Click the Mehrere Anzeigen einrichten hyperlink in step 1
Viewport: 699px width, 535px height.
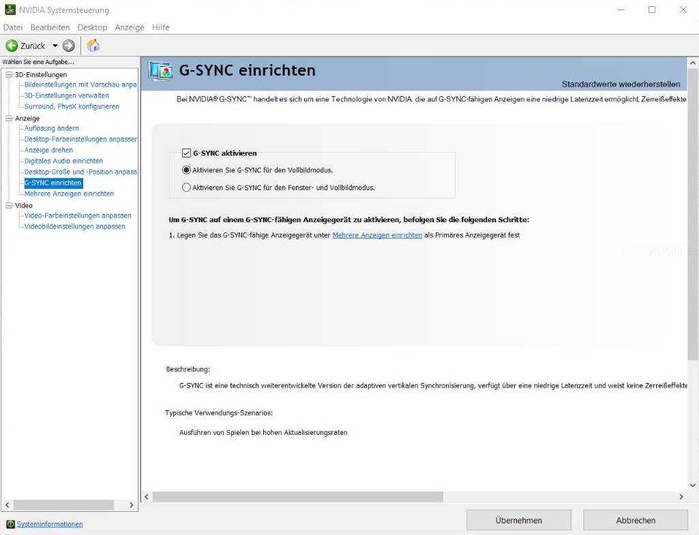(x=377, y=235)
